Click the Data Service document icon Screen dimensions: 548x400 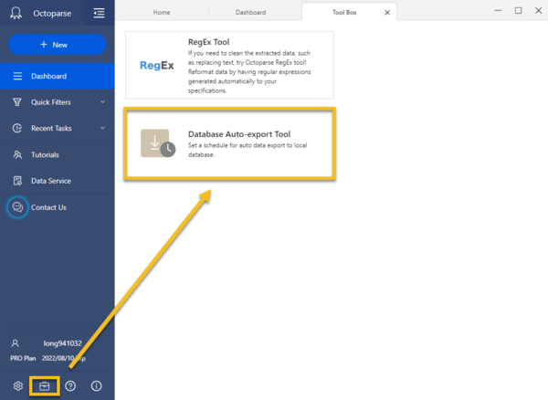(x=17, y=181)
